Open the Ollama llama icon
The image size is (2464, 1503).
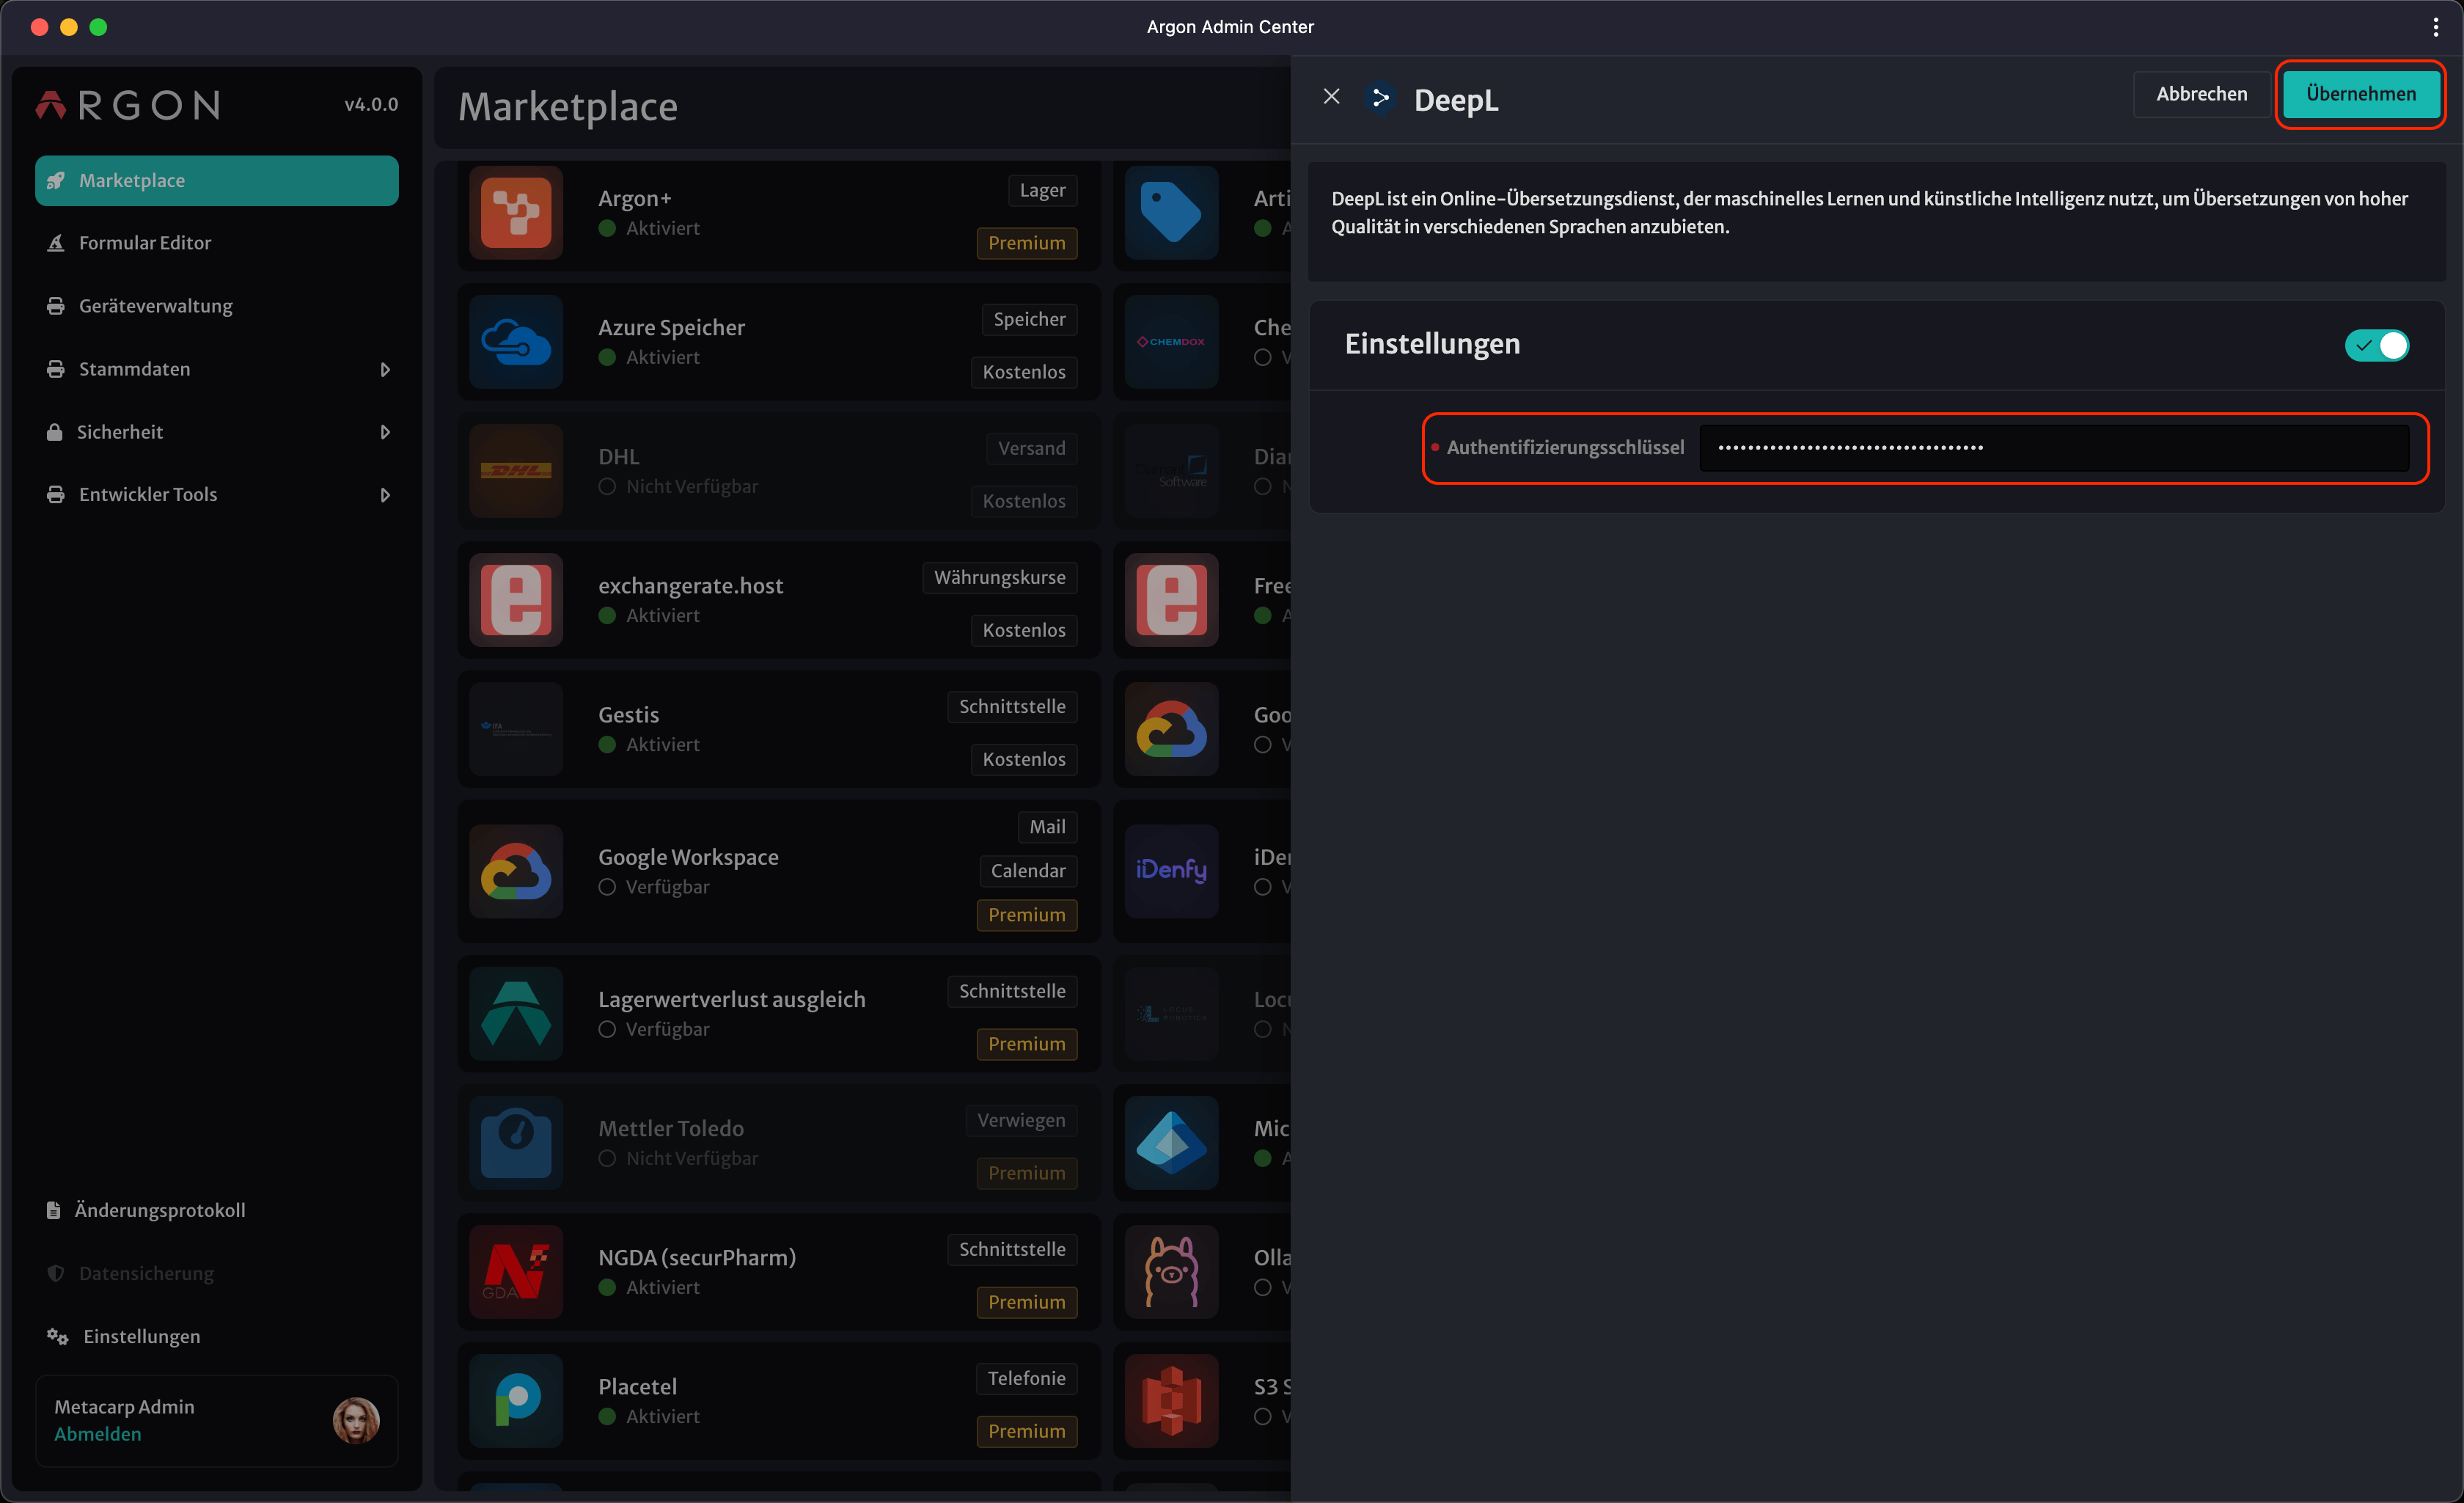point(1171,1271)
